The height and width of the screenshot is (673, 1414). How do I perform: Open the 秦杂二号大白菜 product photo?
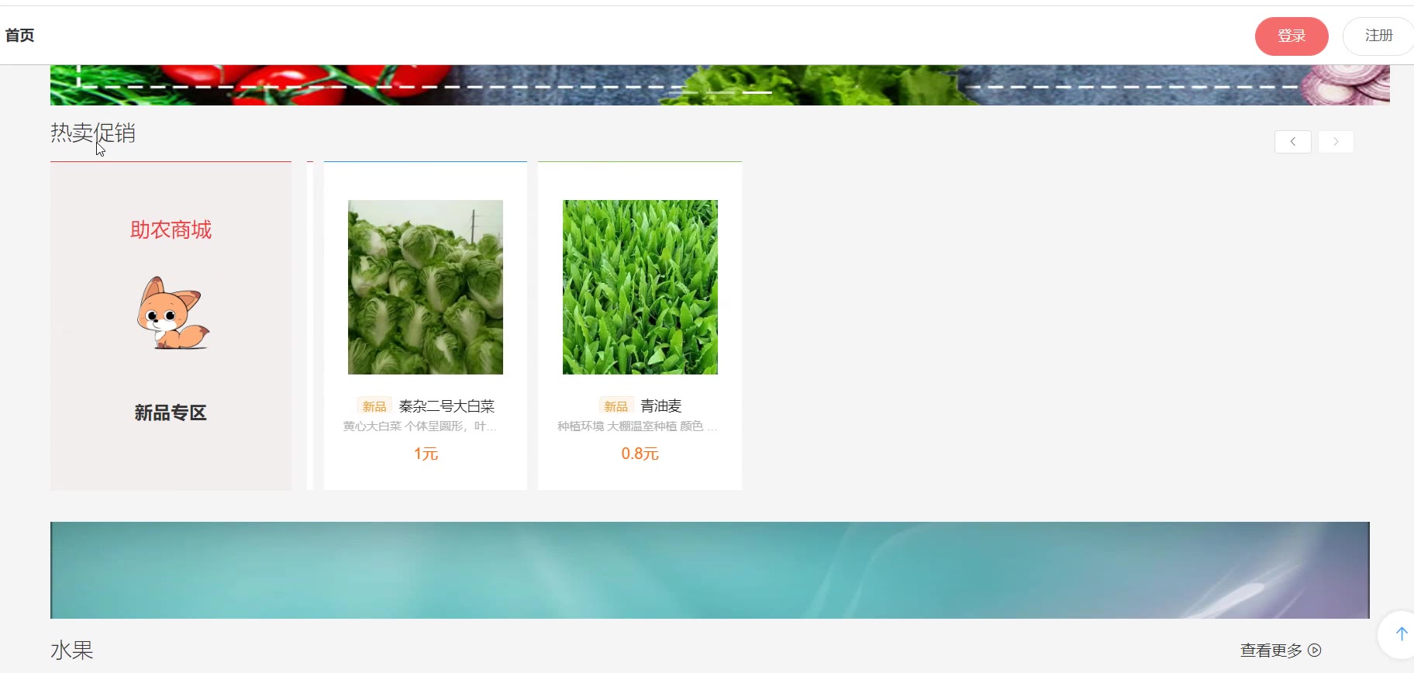coord(426,287)
